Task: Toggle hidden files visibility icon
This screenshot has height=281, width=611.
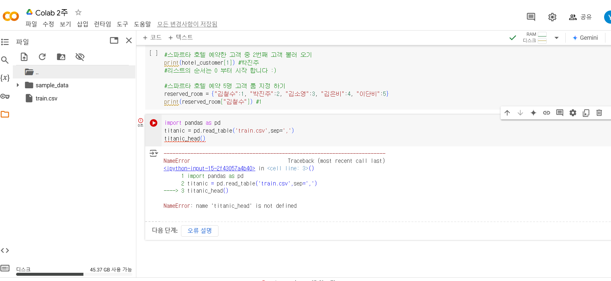Action: (x=80, y=57)
